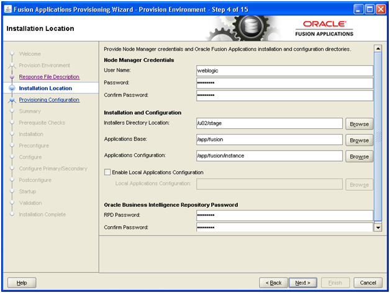Click the Node Manager Confirm Password field
The image size is (390, 293).
pyautogui.click(x=284, y=95)
